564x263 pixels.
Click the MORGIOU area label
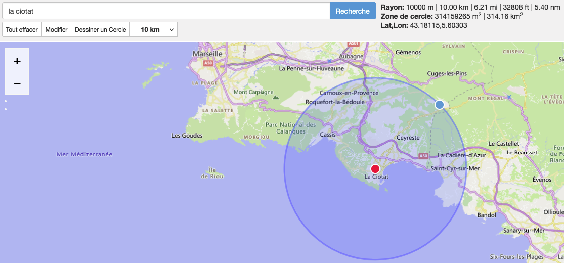point(256,137)
